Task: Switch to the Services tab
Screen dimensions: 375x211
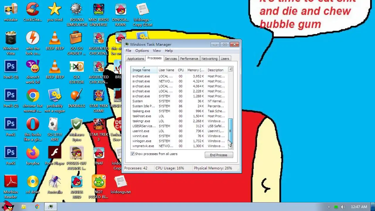Action: (x=171, y=59)
